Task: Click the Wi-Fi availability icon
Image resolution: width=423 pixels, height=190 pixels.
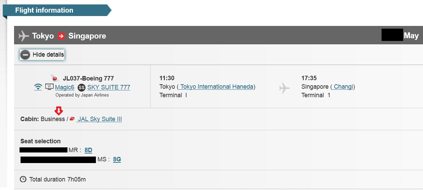Action: [38, 87]
